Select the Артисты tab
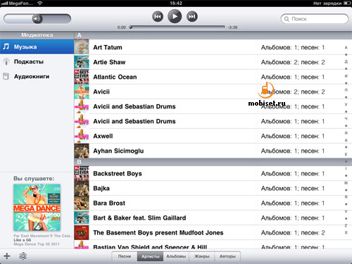Screen dimensions: 352x264 150,256
